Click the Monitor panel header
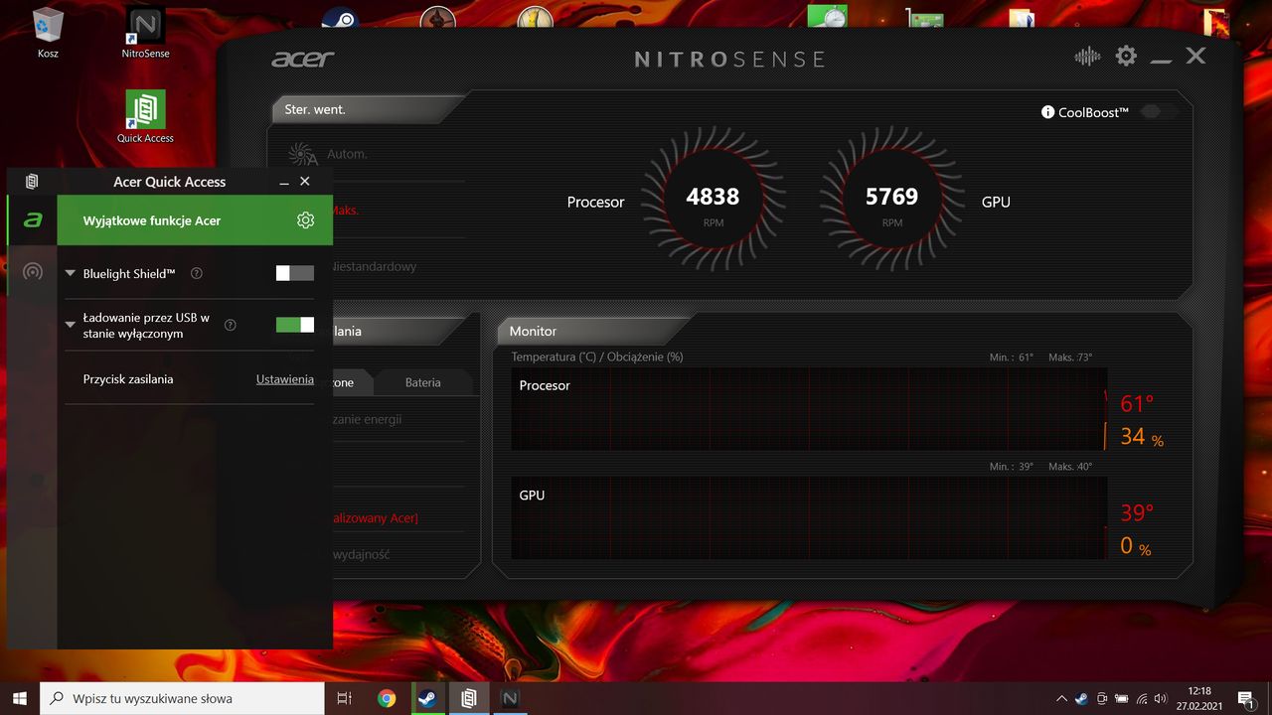 click(x=592, y=331)
